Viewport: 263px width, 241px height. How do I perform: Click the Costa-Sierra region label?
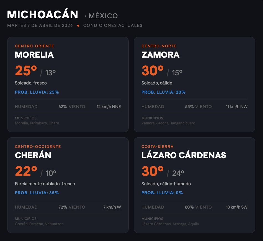[158, 147]
